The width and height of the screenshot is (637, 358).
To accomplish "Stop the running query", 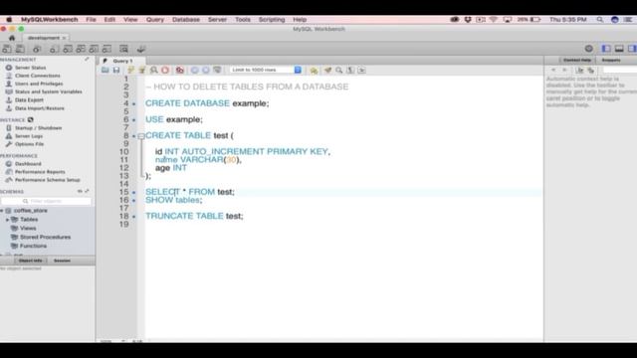I will pyautogui.click(x=165, y=71).
